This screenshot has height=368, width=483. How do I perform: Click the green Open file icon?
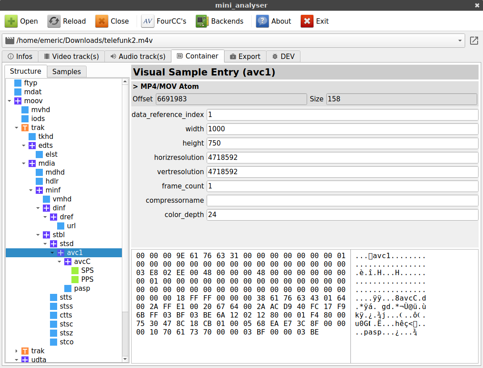pos(11,21)
